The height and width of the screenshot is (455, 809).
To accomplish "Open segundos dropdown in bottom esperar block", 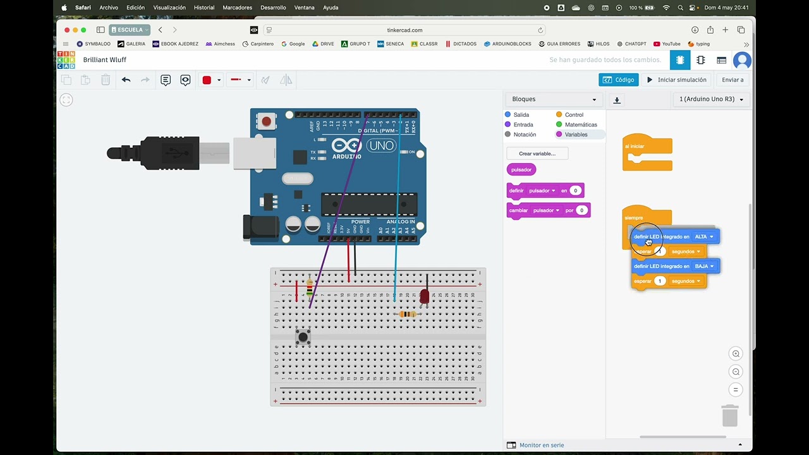I will [x=686, y=281].
